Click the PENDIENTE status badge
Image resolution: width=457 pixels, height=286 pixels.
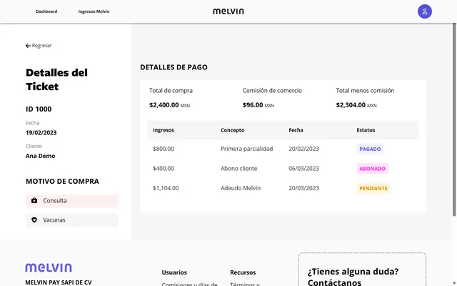tap(373, 188)
